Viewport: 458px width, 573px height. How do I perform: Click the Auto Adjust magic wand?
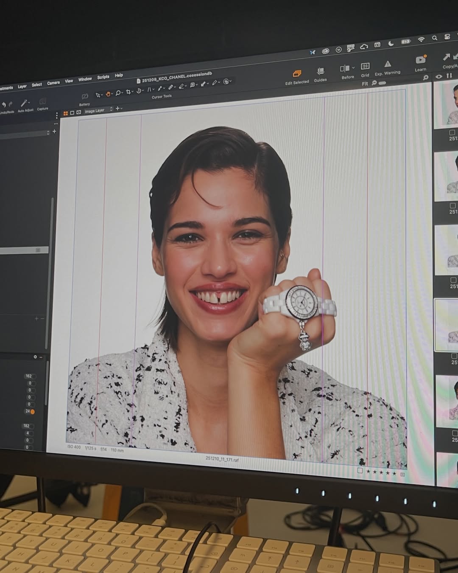tap(25, 103)
